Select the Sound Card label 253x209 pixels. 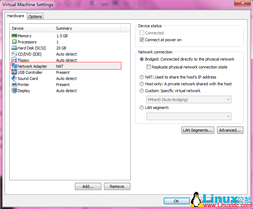(28, 79)
